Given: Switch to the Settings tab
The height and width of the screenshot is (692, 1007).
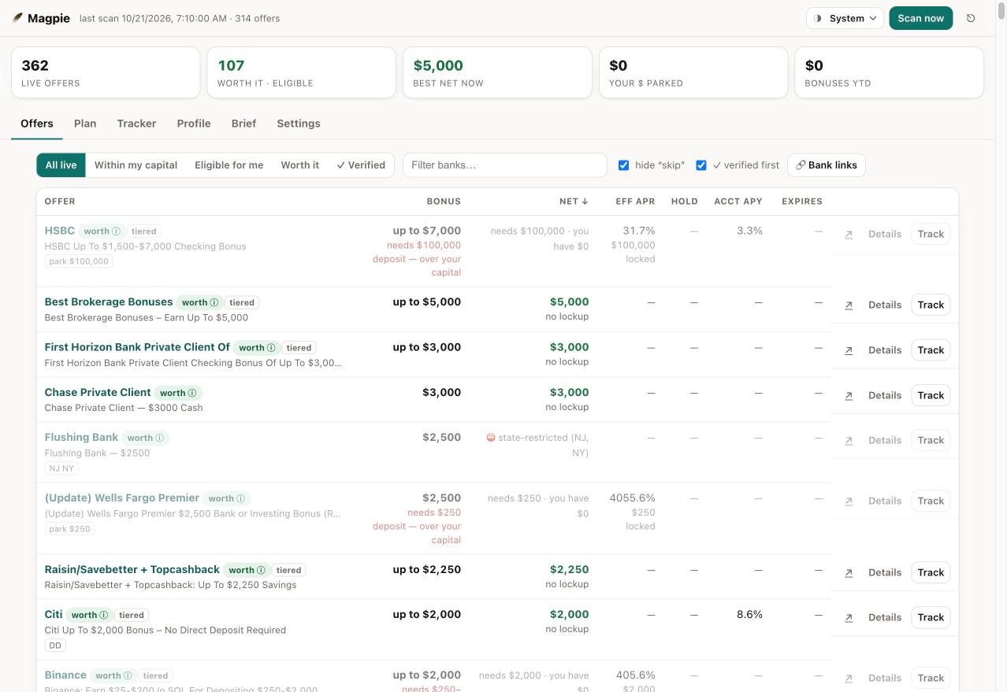Looking at the screenshot, I should (299, 124).
